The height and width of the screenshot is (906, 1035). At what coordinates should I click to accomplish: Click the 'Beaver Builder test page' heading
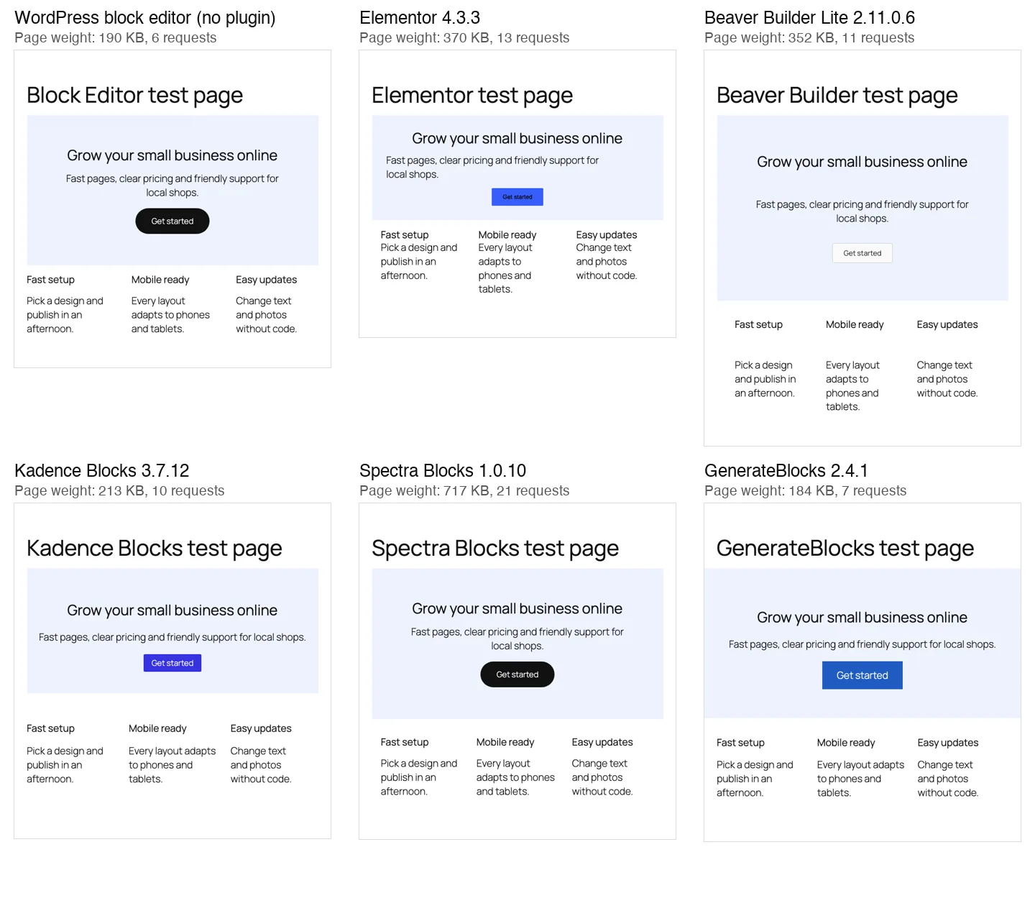pyautogui.click(x=837, y=96)
